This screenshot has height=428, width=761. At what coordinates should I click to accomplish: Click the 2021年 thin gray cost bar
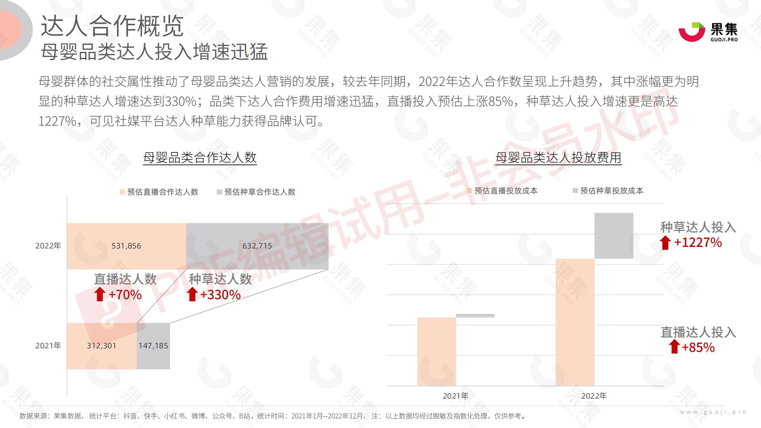pos(475,316)
